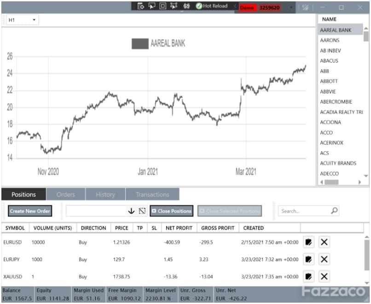Edit the EURJPY position

(x=308, y=259)
